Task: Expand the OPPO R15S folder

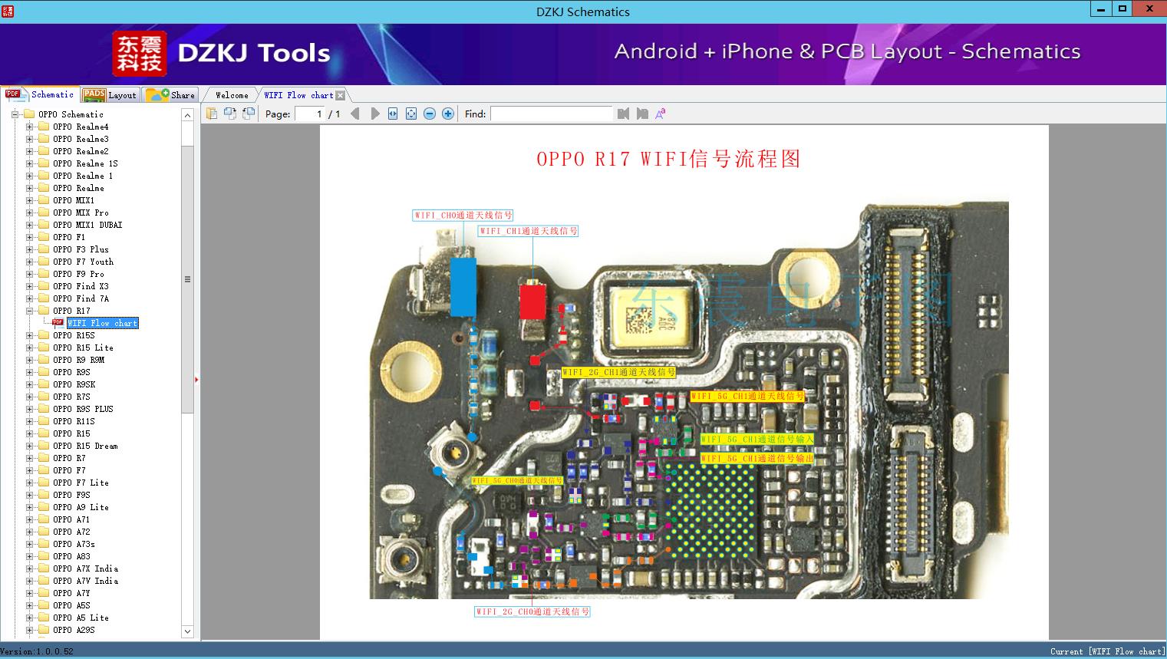Action: (30, 335)
